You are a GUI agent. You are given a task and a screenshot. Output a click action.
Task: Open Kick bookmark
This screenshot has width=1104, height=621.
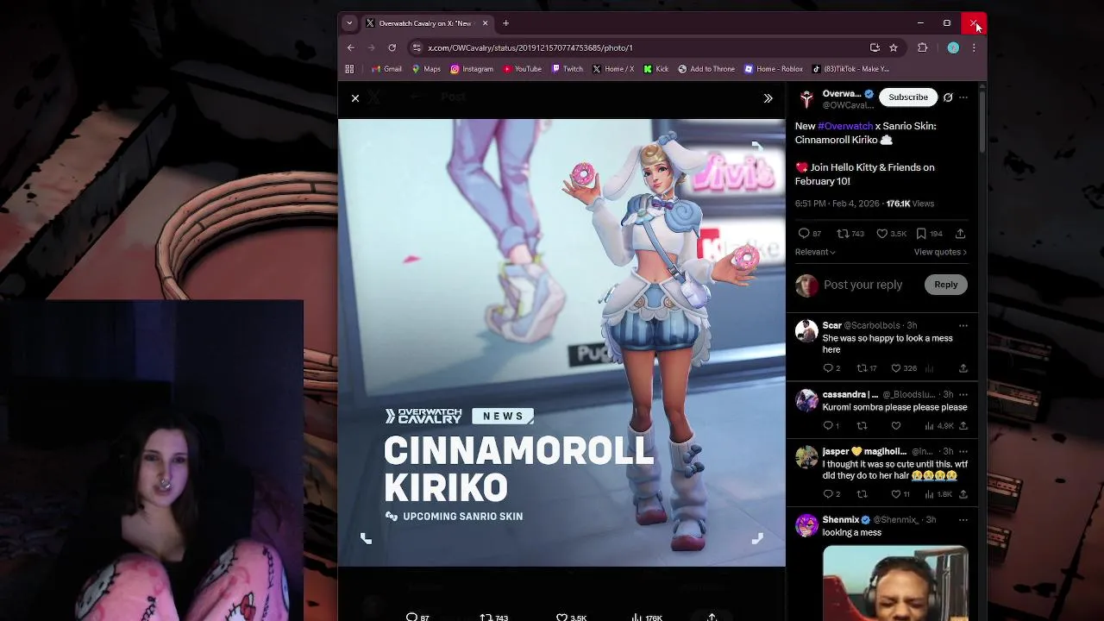(x=656, y=69)
